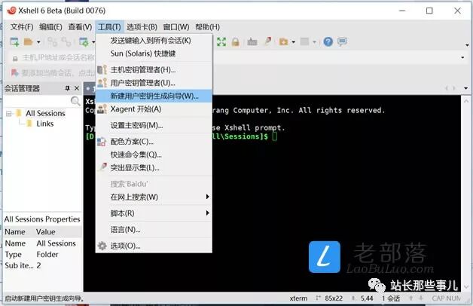Click the padlock lock-screen toolbar icon

point(235,42)
